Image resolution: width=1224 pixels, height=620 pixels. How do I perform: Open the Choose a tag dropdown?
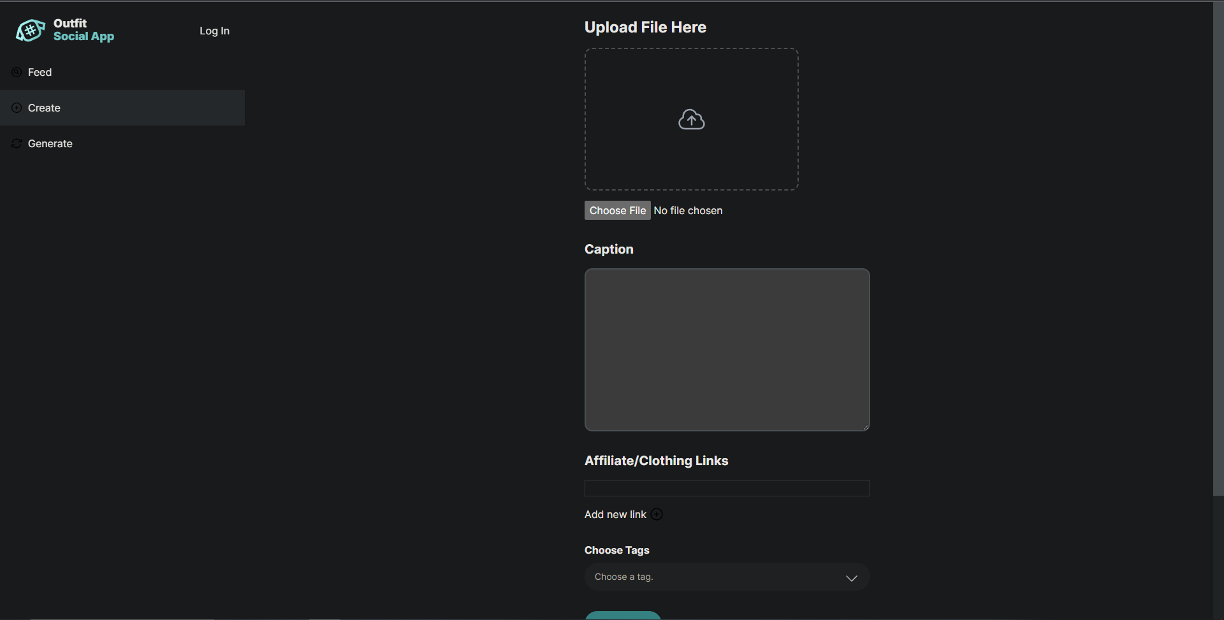727,577
